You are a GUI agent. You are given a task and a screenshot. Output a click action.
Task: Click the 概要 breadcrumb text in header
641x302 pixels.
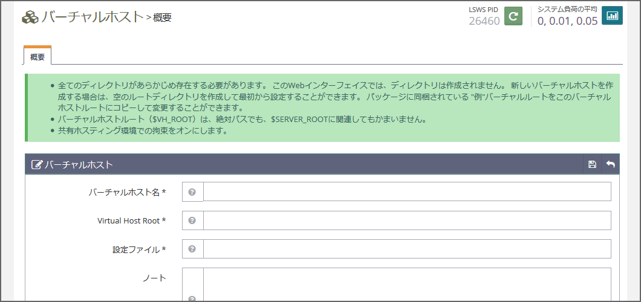click(162, 18)
